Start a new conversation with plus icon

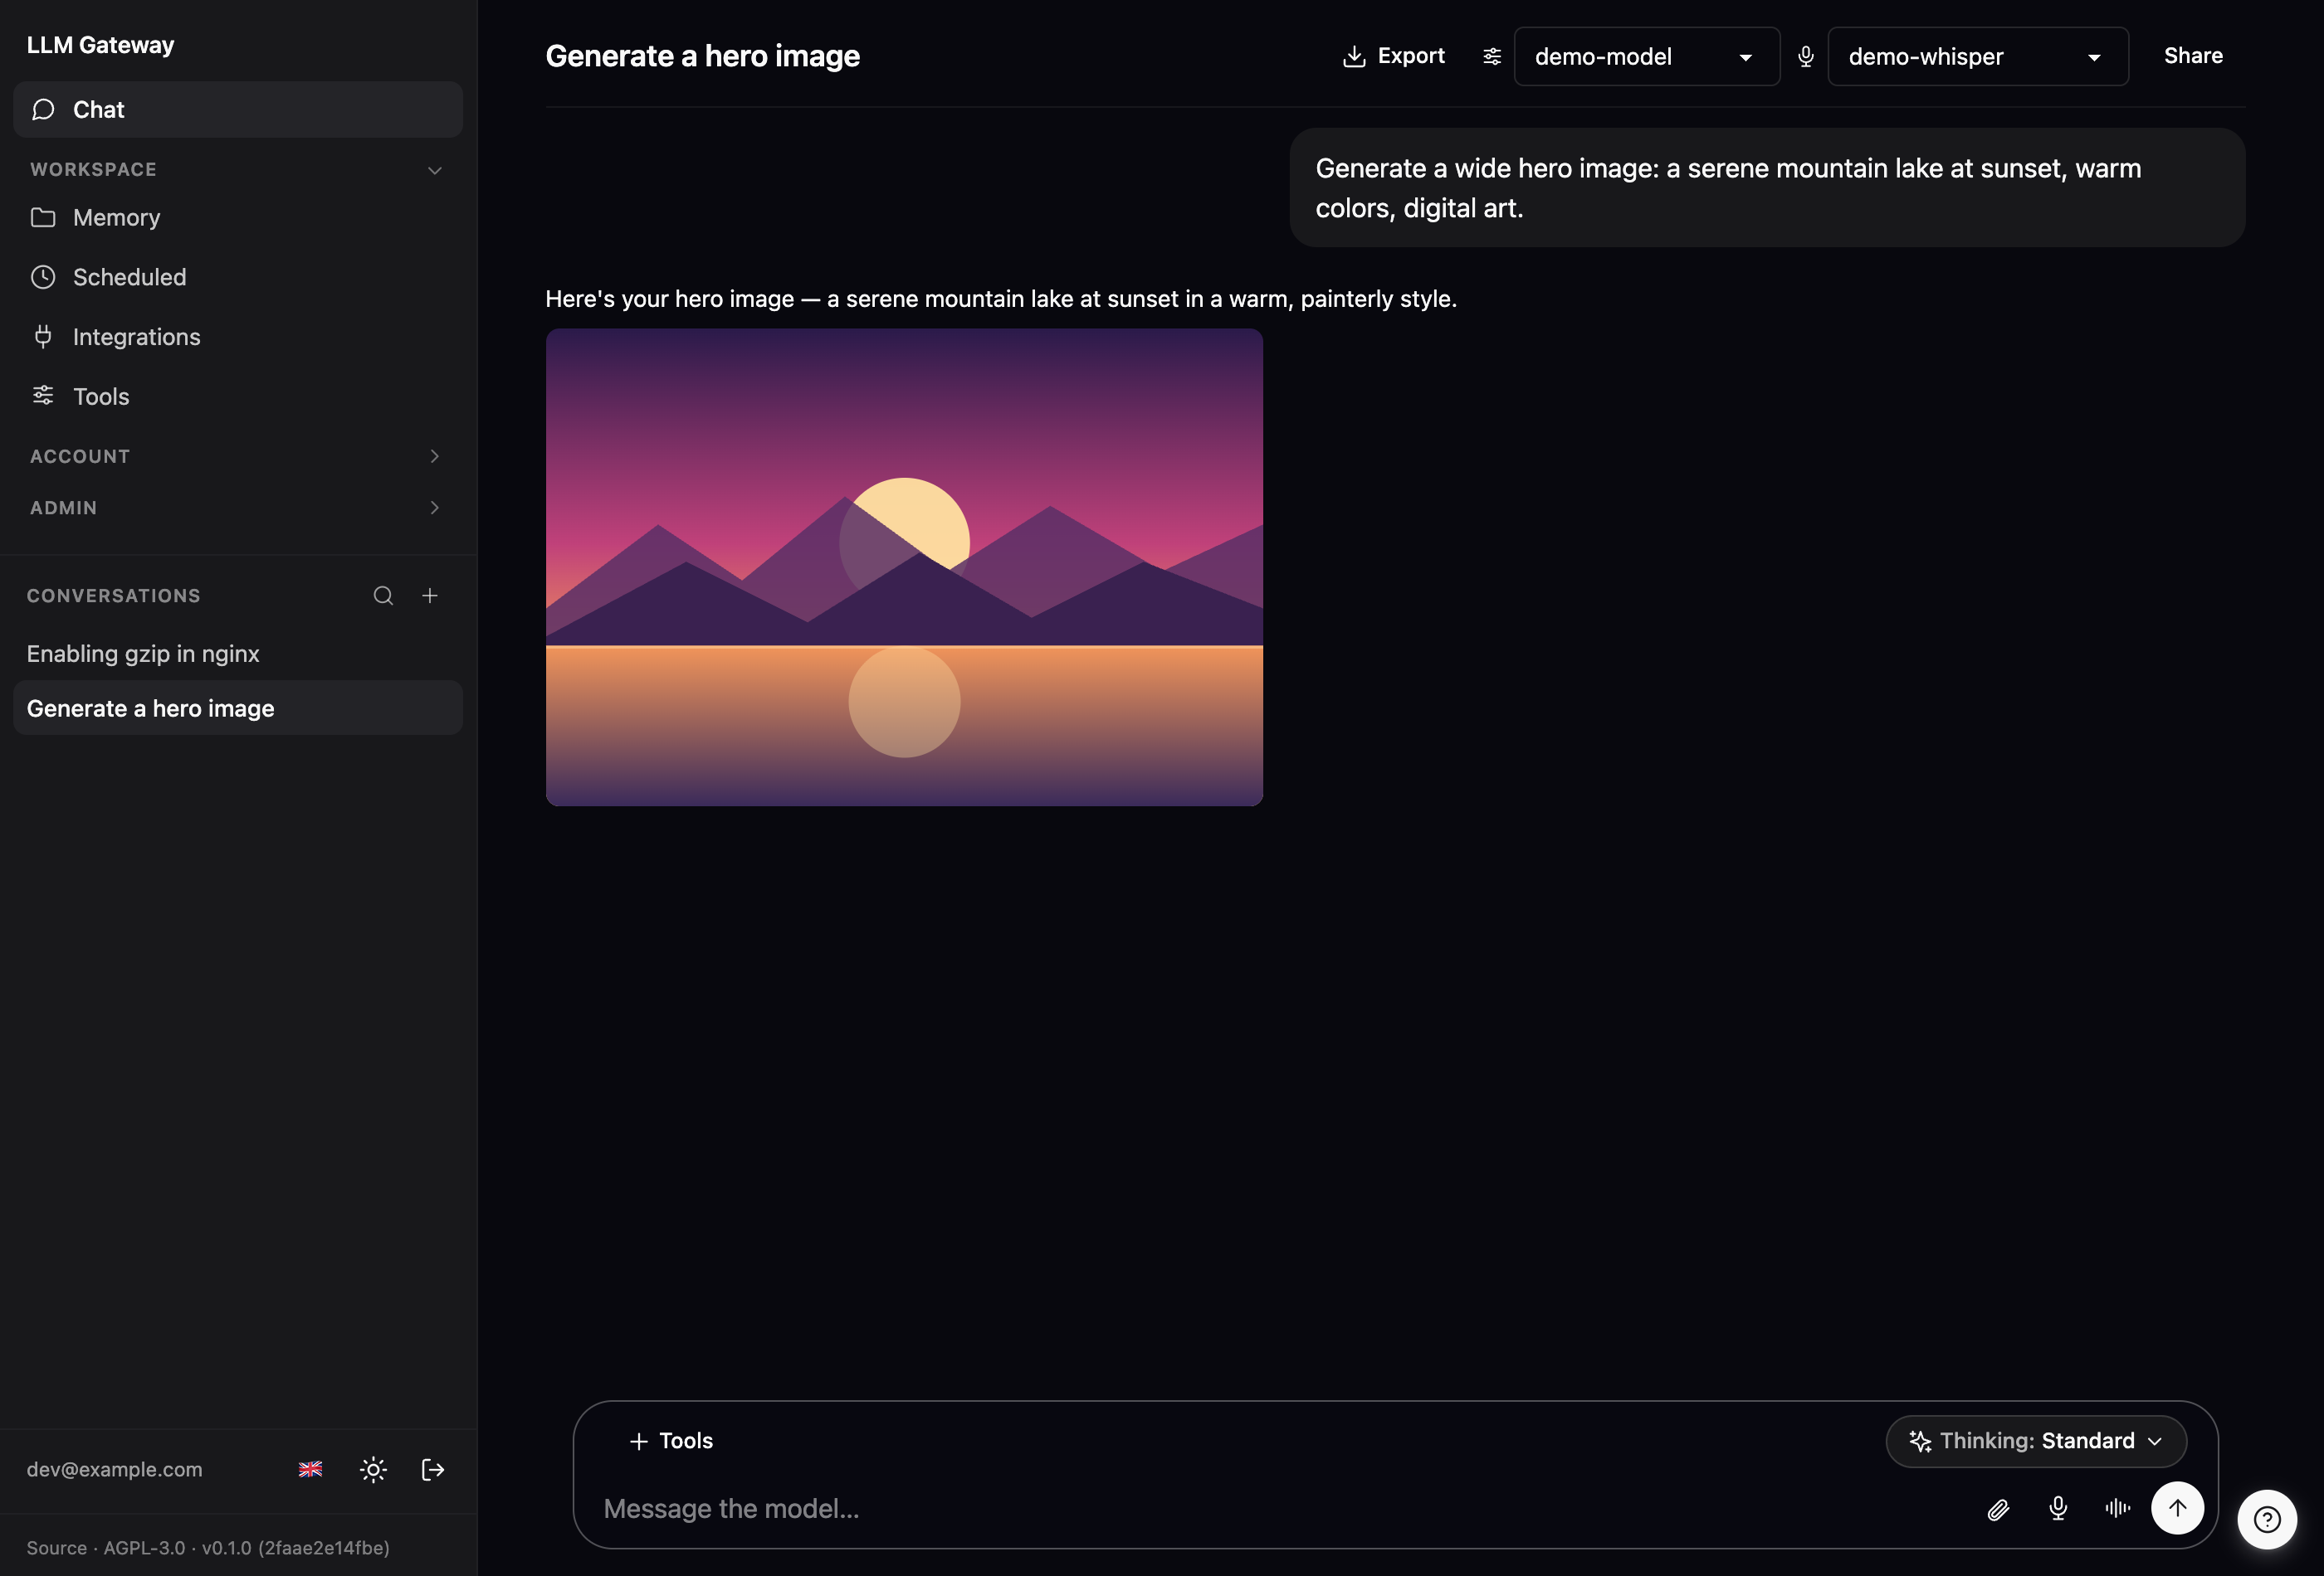click(x=430, y=596)
